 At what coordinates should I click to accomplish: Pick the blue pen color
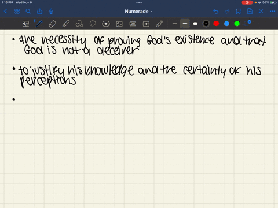pyautogui.click(x=226, y=24)
